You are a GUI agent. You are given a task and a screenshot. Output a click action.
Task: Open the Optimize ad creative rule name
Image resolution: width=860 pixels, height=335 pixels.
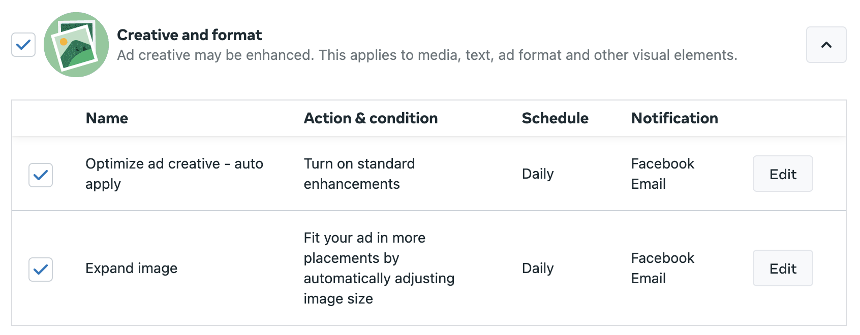[174, 174]
